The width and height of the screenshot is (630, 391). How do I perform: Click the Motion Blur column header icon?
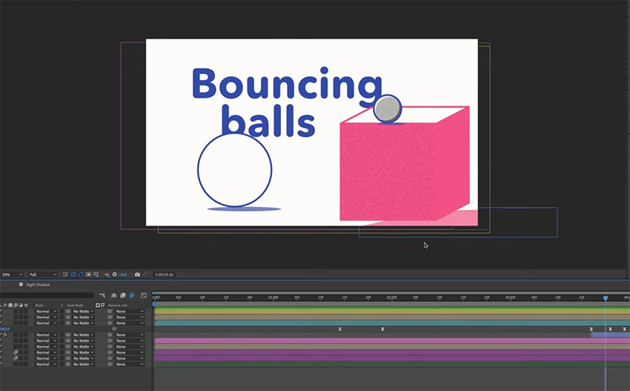pyautogui.click(x=16, y=305)
